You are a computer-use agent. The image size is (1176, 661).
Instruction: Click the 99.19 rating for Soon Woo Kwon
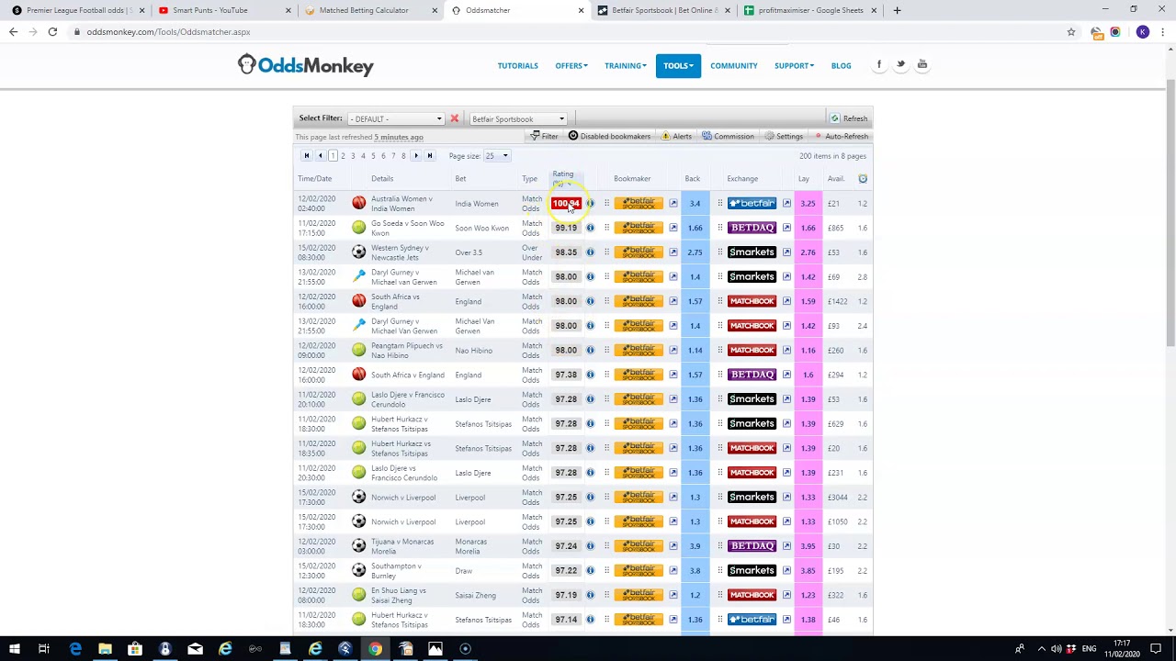(566, 228)
